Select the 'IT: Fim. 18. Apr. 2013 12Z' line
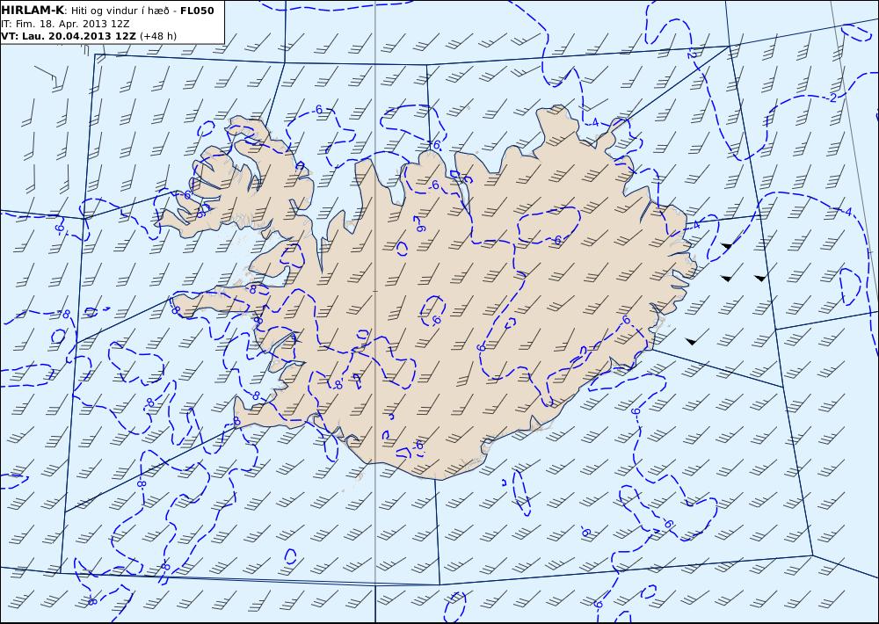This screenshot has width=879, height=624. coord(66,24)
